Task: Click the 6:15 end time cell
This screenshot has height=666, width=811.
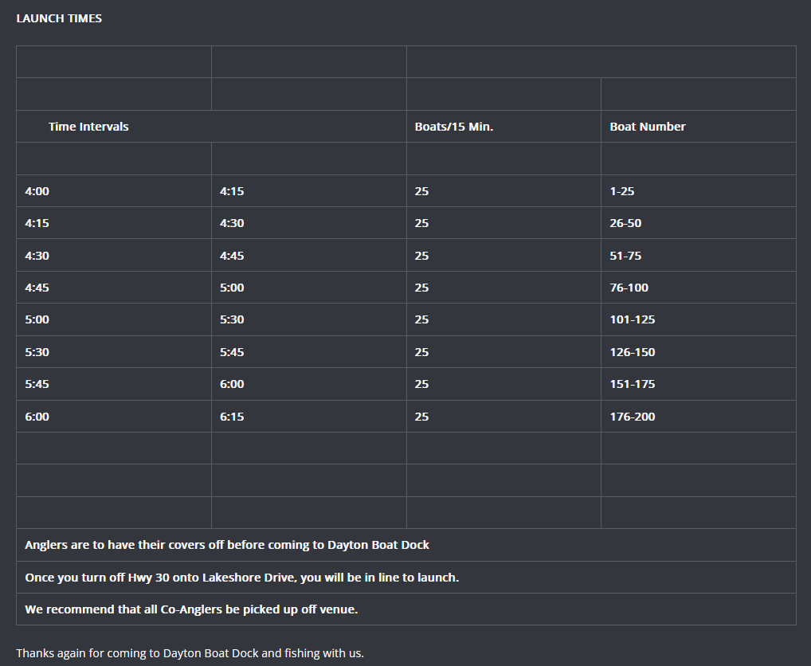Action: (x=232, y=417)
